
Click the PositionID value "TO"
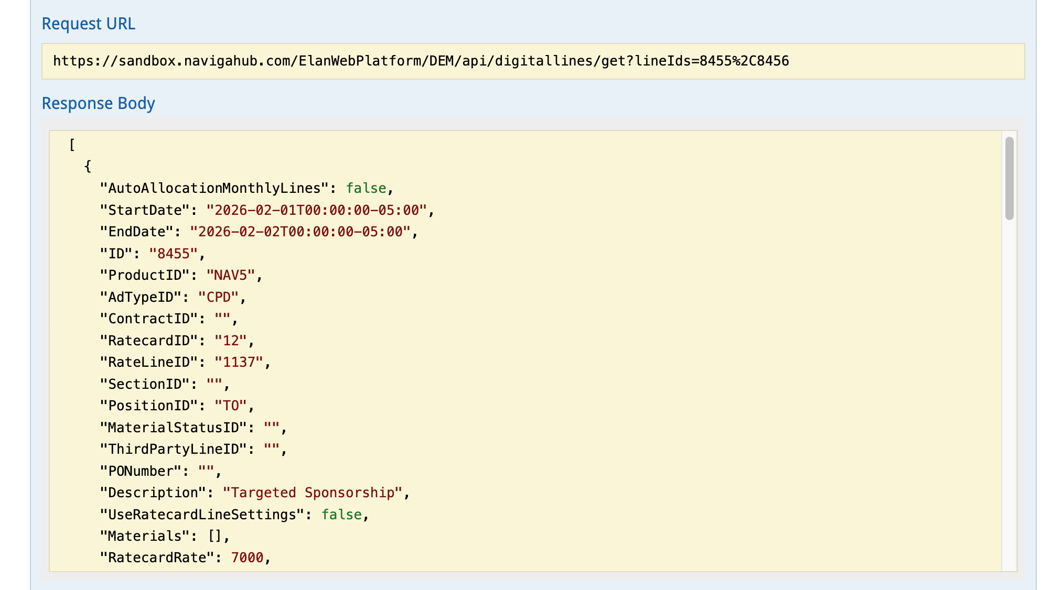click(x=230, y=406)
